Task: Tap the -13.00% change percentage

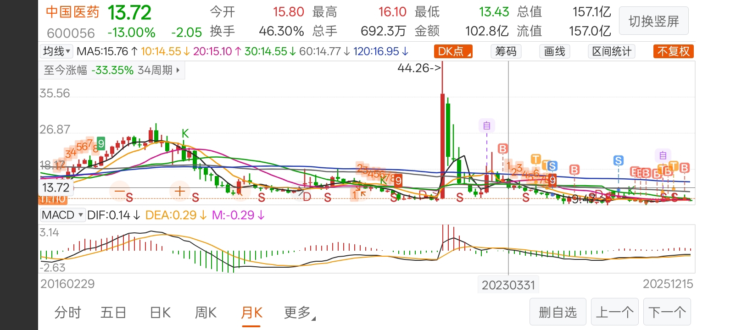Action: [x=131, y=33]
